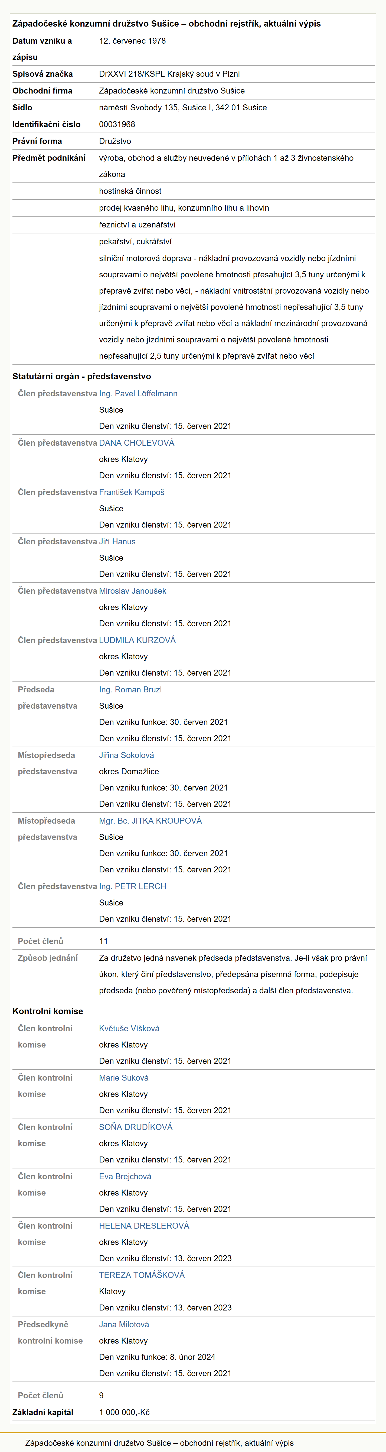Select the Eva Brejchová link
Viewport: 386px width, 1452px height.
click(125, 1176)
